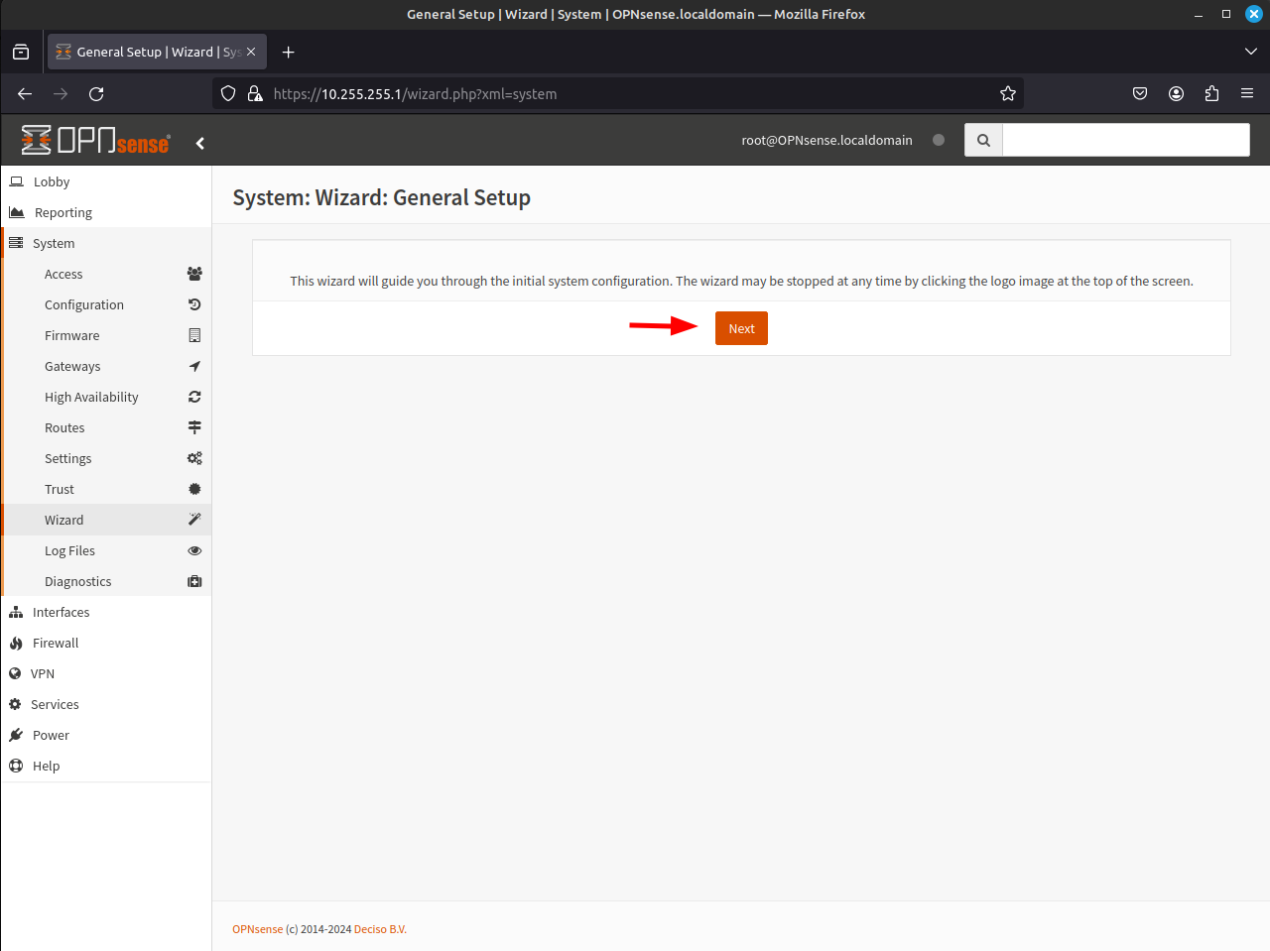1270x951 pixels.
Task: Click the OPNsense logo image
Action: (x=95, y=141)
